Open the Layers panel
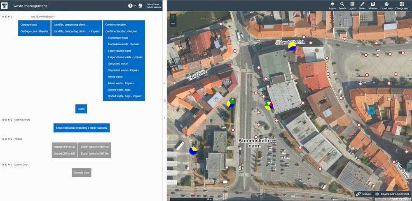This screenshot has width=412, height=201. 332,5
